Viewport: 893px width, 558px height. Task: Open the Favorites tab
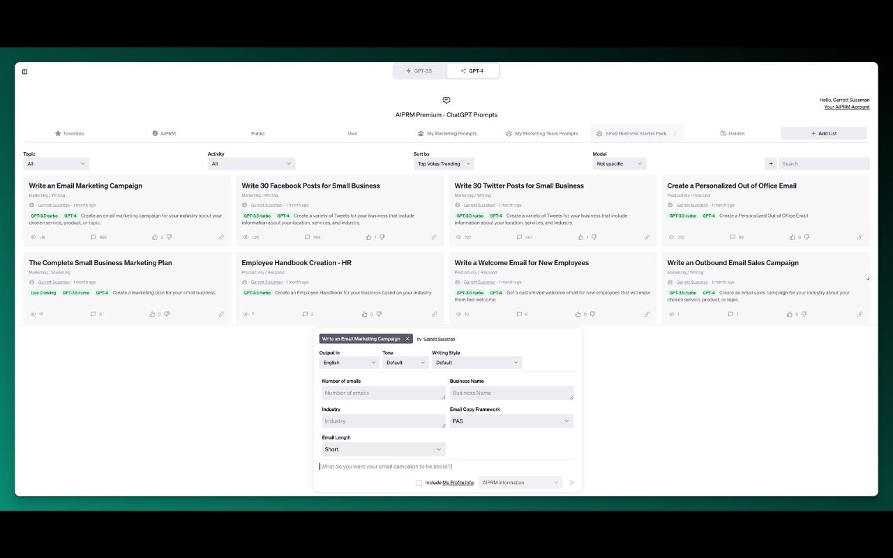click(69, 133)
